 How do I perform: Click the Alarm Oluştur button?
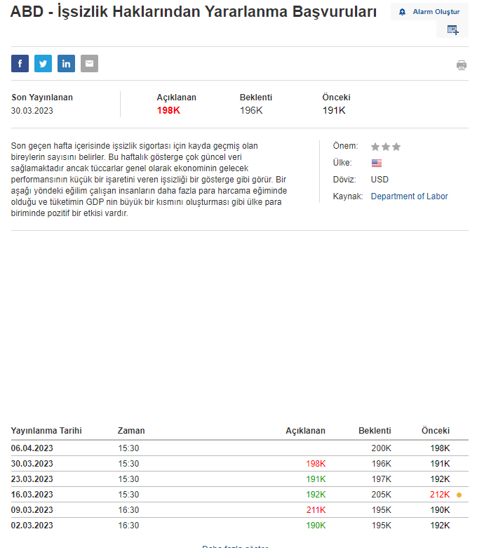[429, 12]
